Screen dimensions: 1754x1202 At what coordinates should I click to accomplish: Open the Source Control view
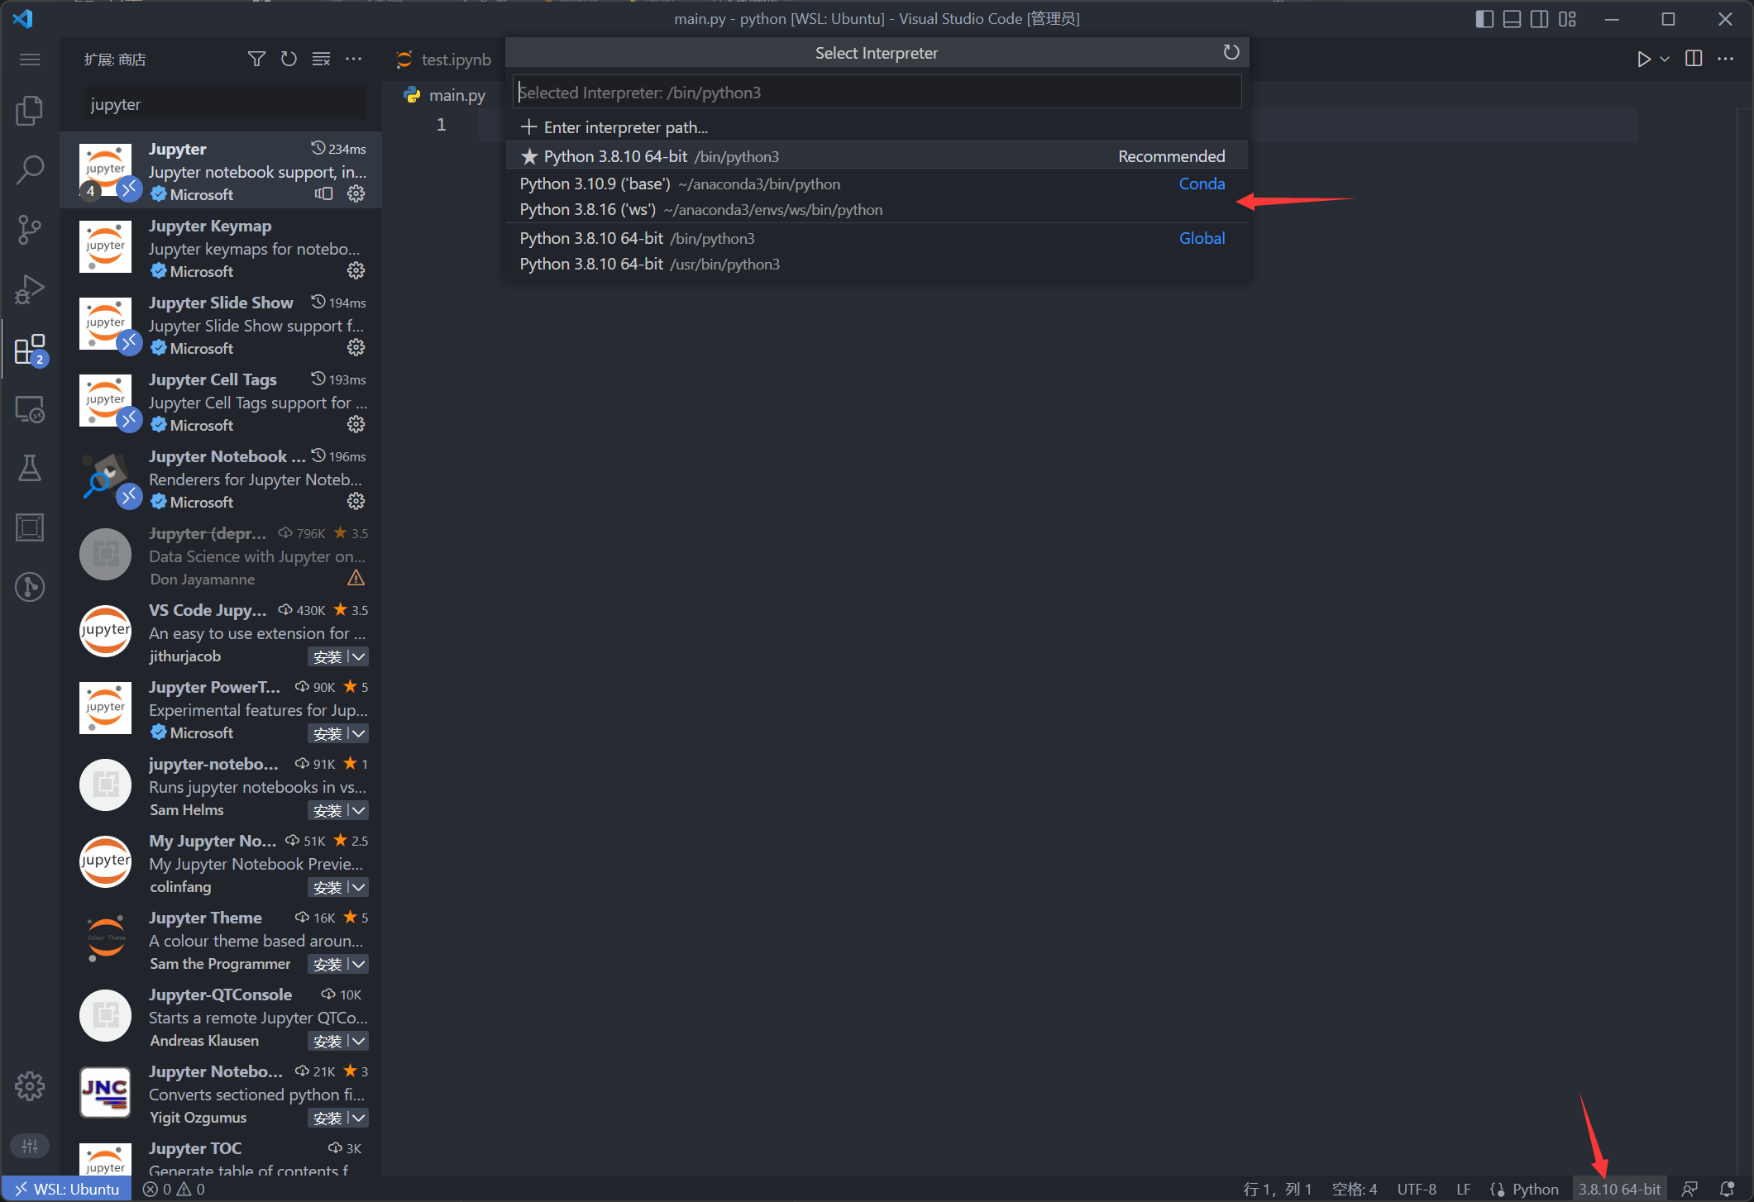point(30,229)
